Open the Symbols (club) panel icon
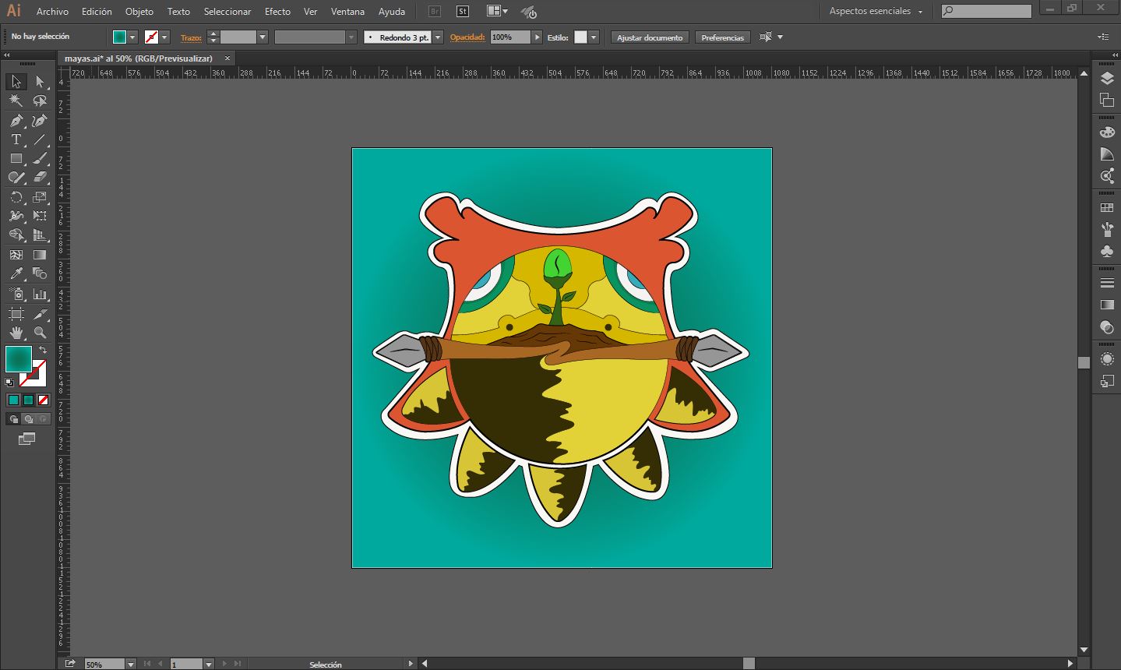The image size is (1121, 670). point(1107,251)
